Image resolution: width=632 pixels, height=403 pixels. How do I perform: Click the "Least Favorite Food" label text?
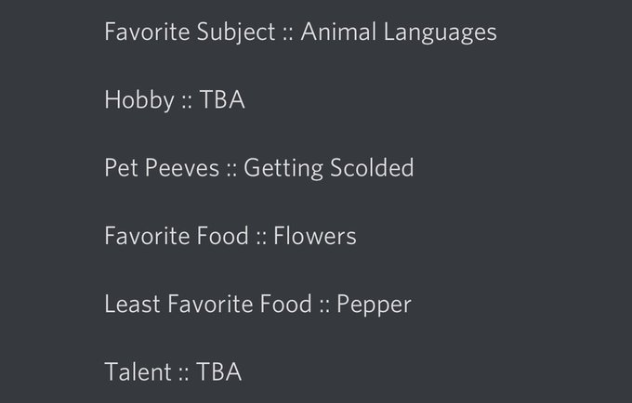(208, 304)
